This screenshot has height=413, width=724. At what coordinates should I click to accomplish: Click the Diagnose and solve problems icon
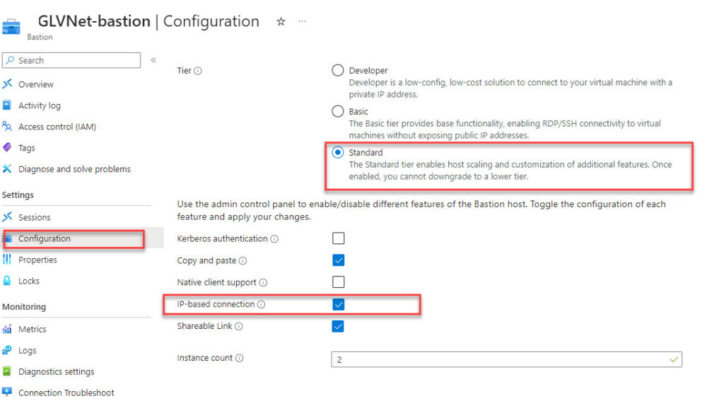point(7,169)
